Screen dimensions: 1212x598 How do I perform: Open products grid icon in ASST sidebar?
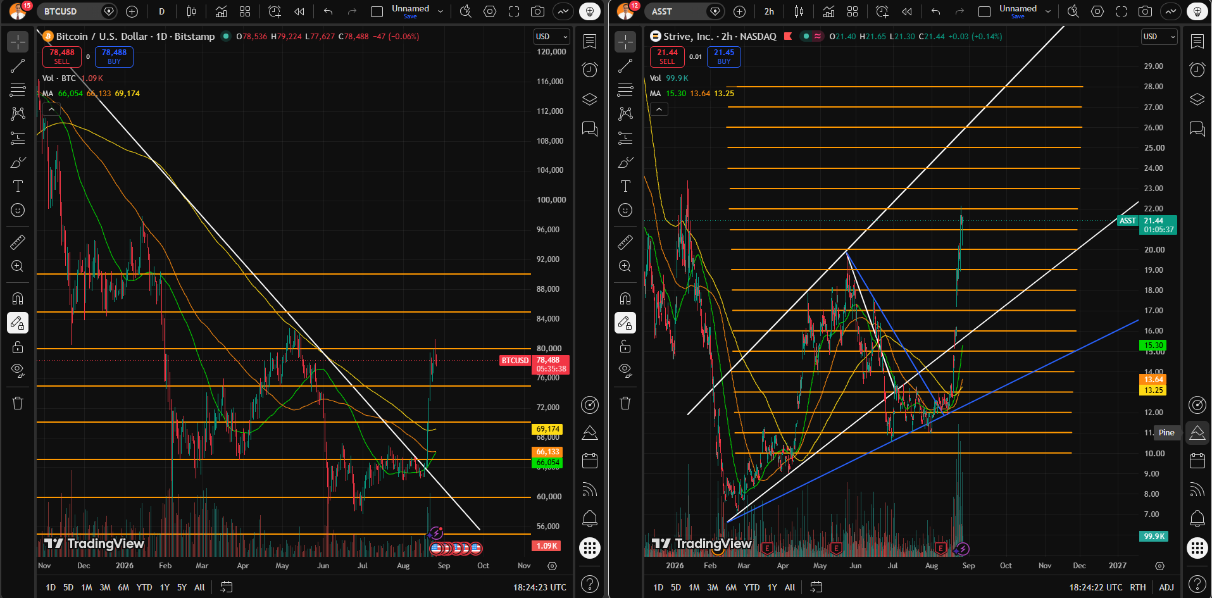(1197, 548)
